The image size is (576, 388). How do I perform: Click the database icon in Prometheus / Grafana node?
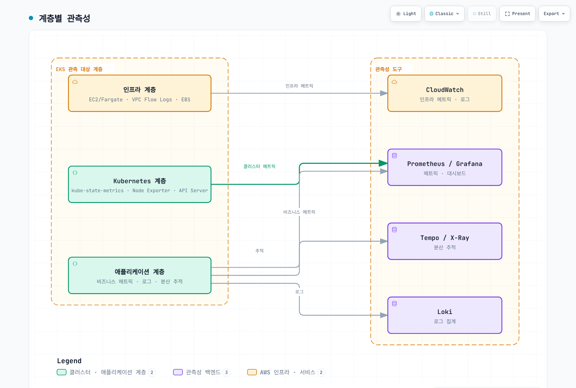(394, 156)
